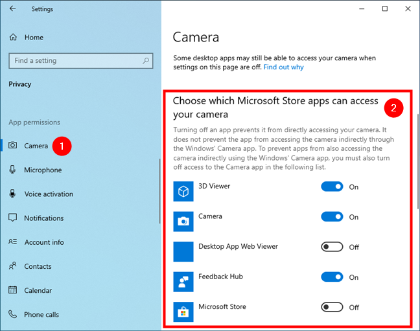Click the Feedback Hub app icon
The image size is (420, 331).
[x=183, y=282]
